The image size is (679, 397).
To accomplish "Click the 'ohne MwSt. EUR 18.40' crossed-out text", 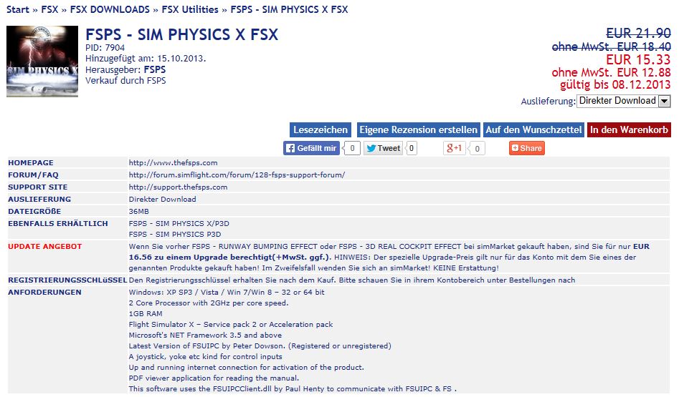I will point(612,46).
